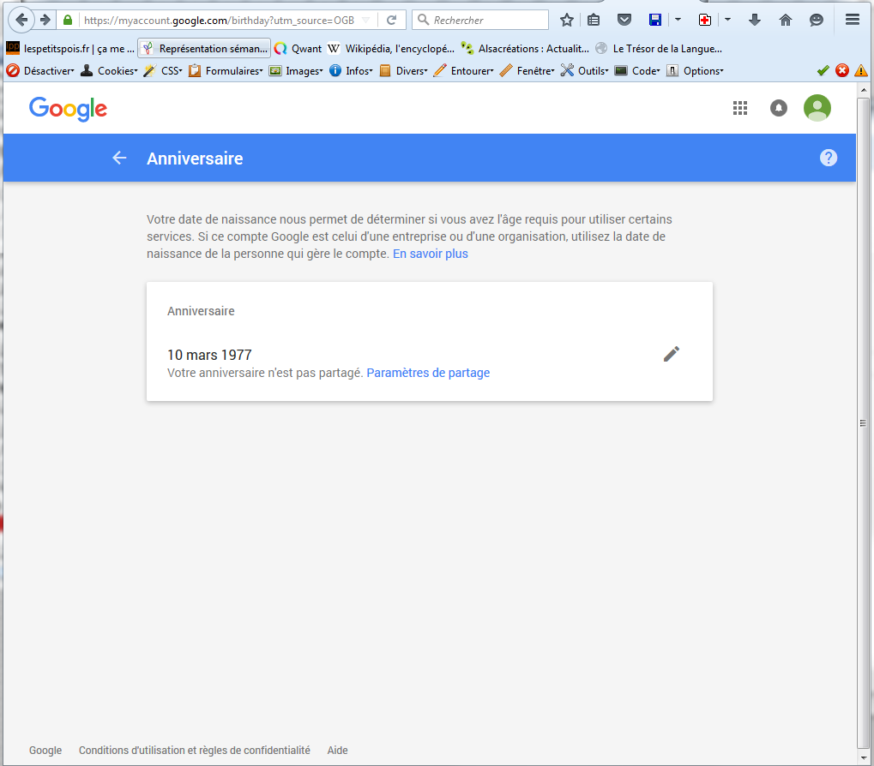This screenshot has width=874, height=766.
Task: Click the scrollbar up arrow
Action: click(864, 90)
